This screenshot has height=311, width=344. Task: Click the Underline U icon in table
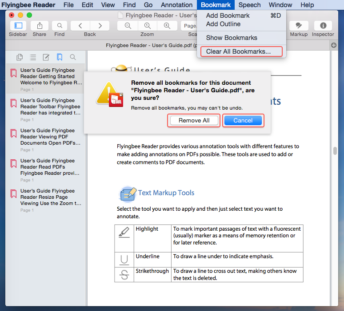[x=124, y=260]
